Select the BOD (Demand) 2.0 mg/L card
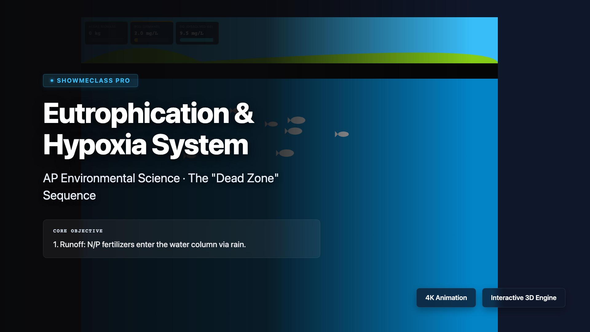The height and width of the screenshot is (332, 590). coord(151,33)
